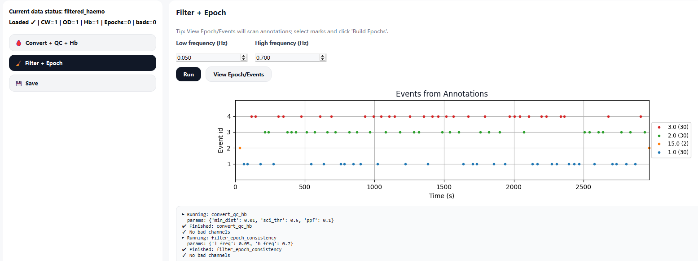
Task: Click View Epoch/Events button
Action: tap(238, 74)
